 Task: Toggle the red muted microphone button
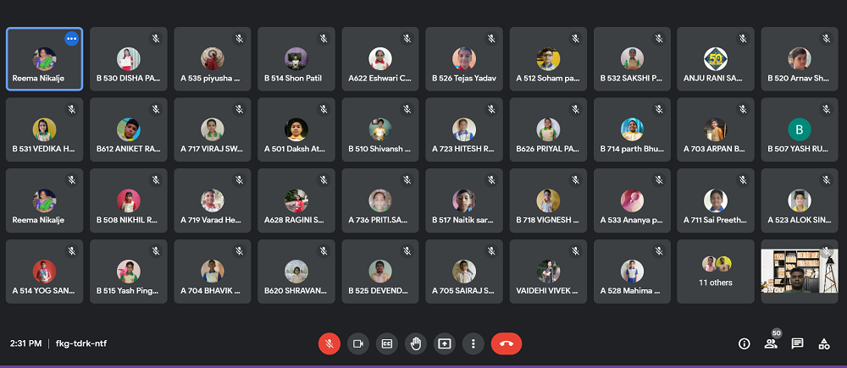pos(329,343)
